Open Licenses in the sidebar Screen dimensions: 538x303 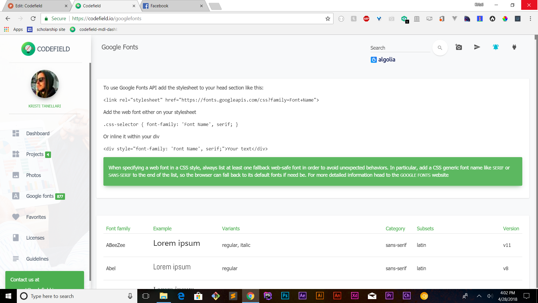(x=35, y=238)
